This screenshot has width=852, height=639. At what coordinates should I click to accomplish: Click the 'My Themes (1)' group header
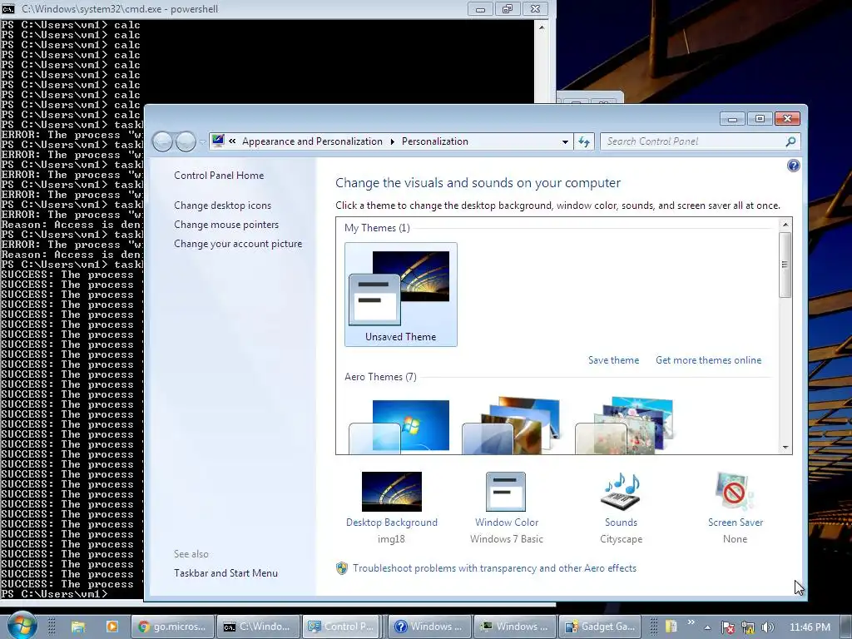(377, 228)
